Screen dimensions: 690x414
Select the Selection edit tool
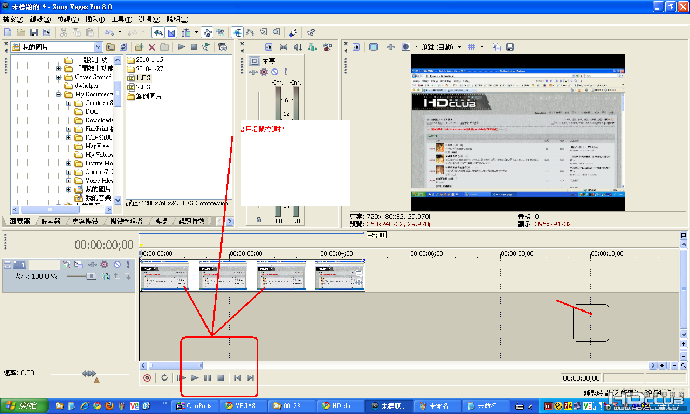coord(263,32)
